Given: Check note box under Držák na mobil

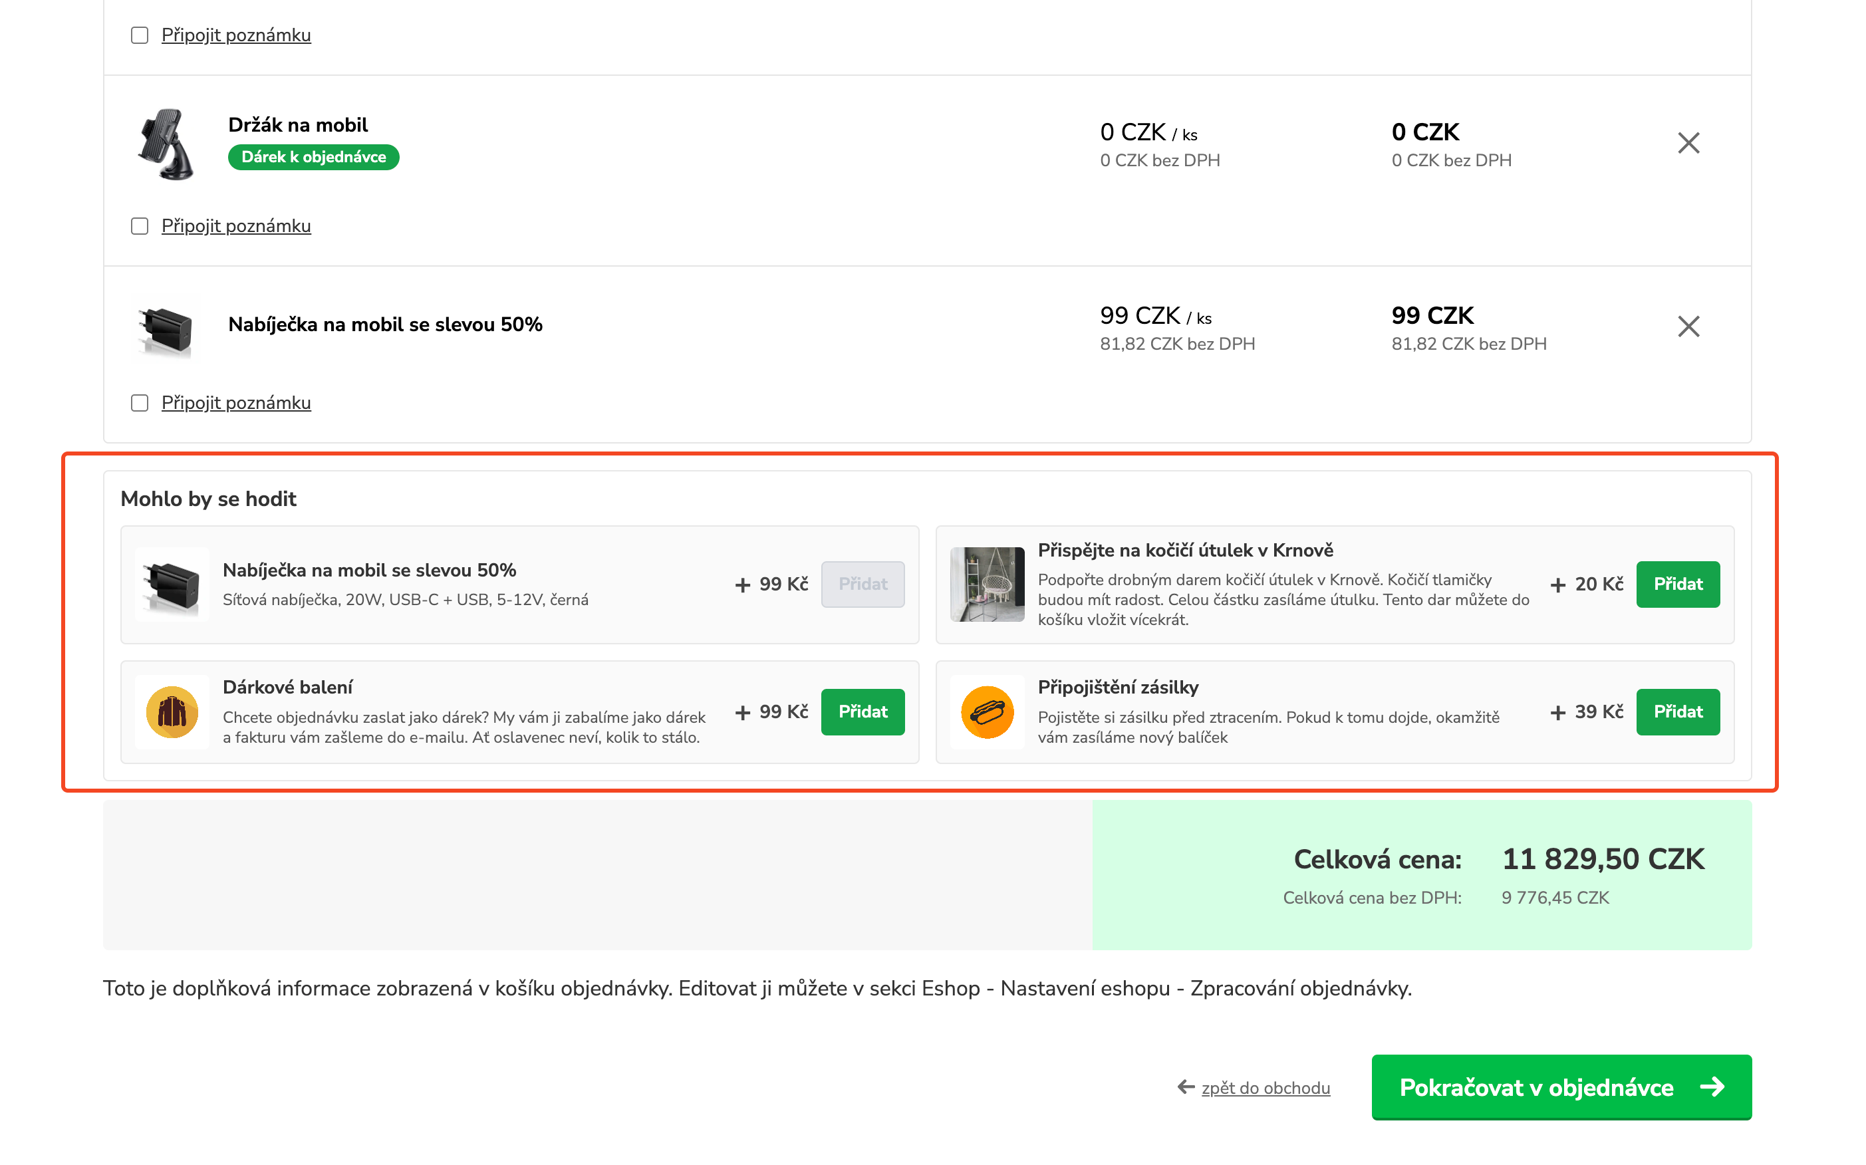Looking at the screenshot, I should pos(140,227).
